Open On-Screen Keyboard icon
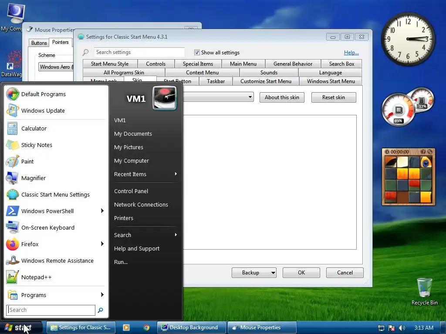446x334 pixels. [x=13, y=227]
